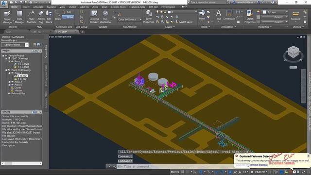Open the Project Manager ribbon tool
311x175 pixels.
coord(8,17)
